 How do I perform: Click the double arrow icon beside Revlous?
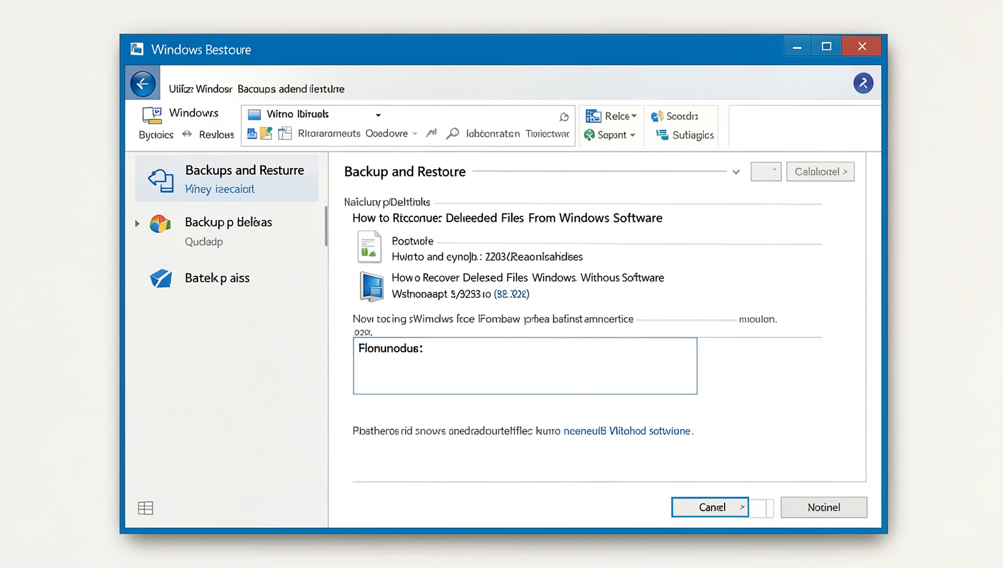pos(187,134)
